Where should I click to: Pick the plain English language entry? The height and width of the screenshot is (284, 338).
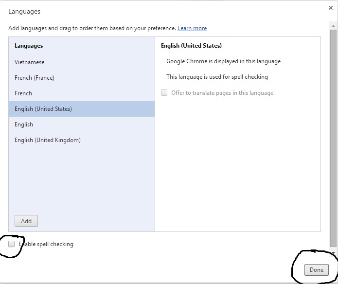click(x=24, y=124)
